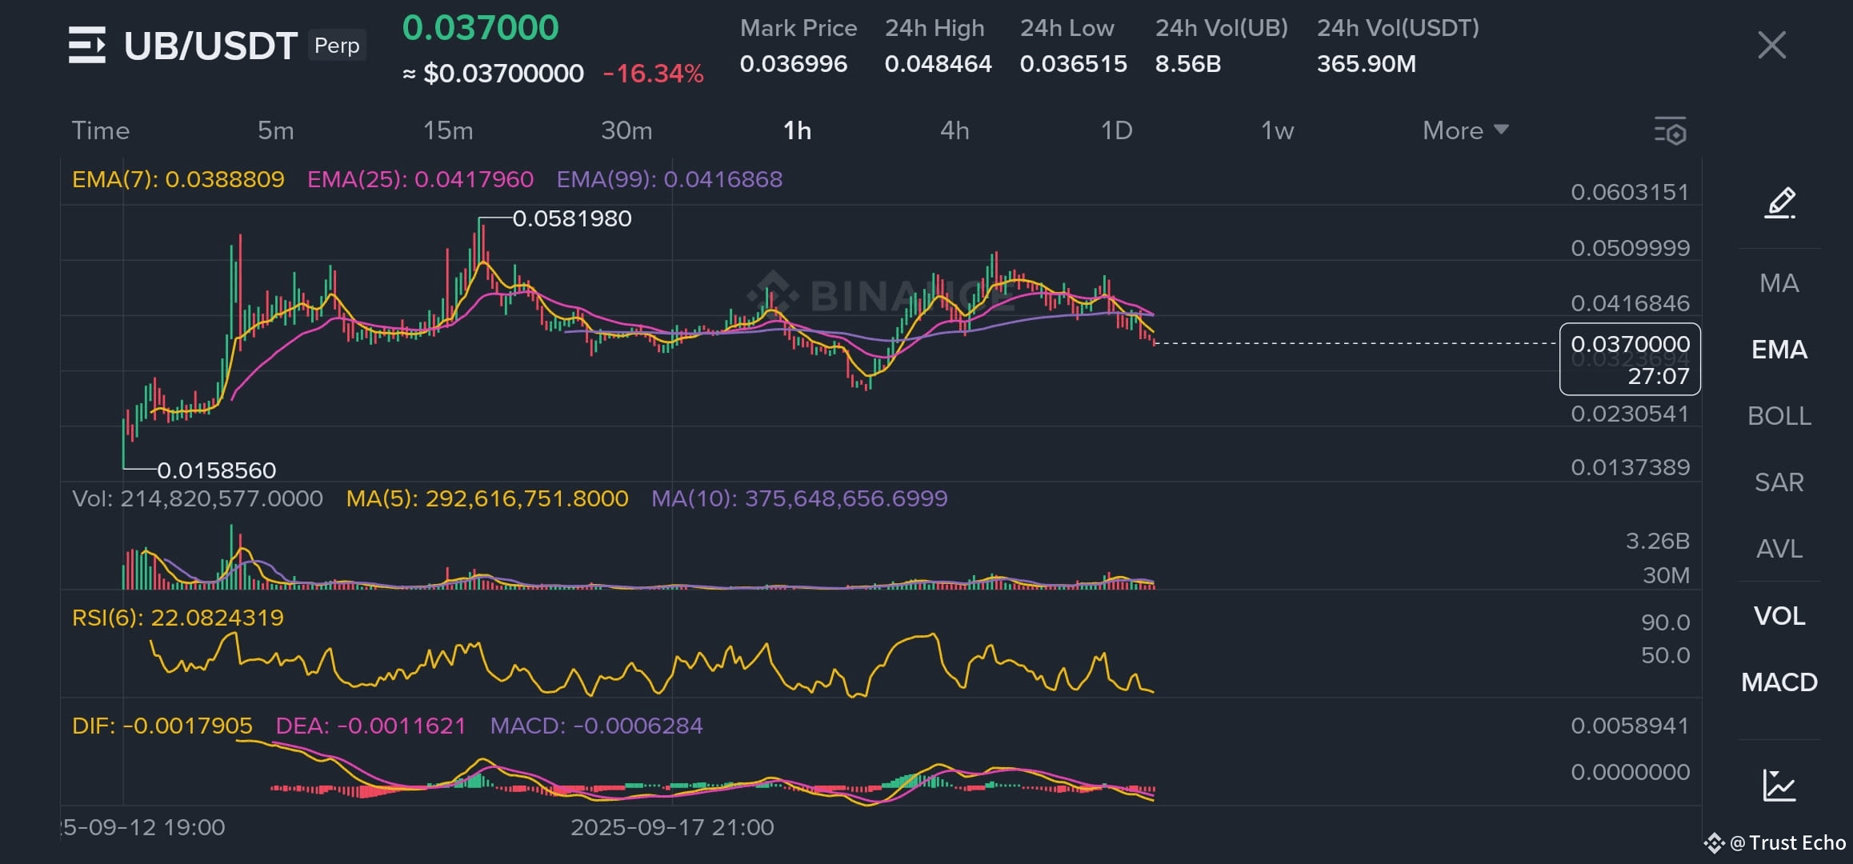Click the current price label 0.0370000
The height and width of the screenshot is (864, 1853).
click(x=1630, y=344)
